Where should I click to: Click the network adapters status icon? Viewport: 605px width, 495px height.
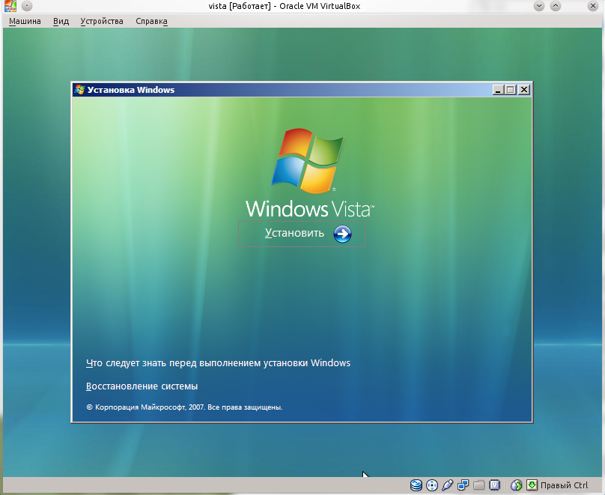pyautogui.click(x=464, y=485)
